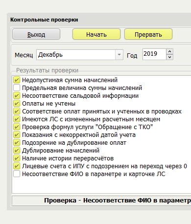Screen dimensions: 191x224
Task: Click the Контрольные проверки window title
Action: [x=44, y=20]
